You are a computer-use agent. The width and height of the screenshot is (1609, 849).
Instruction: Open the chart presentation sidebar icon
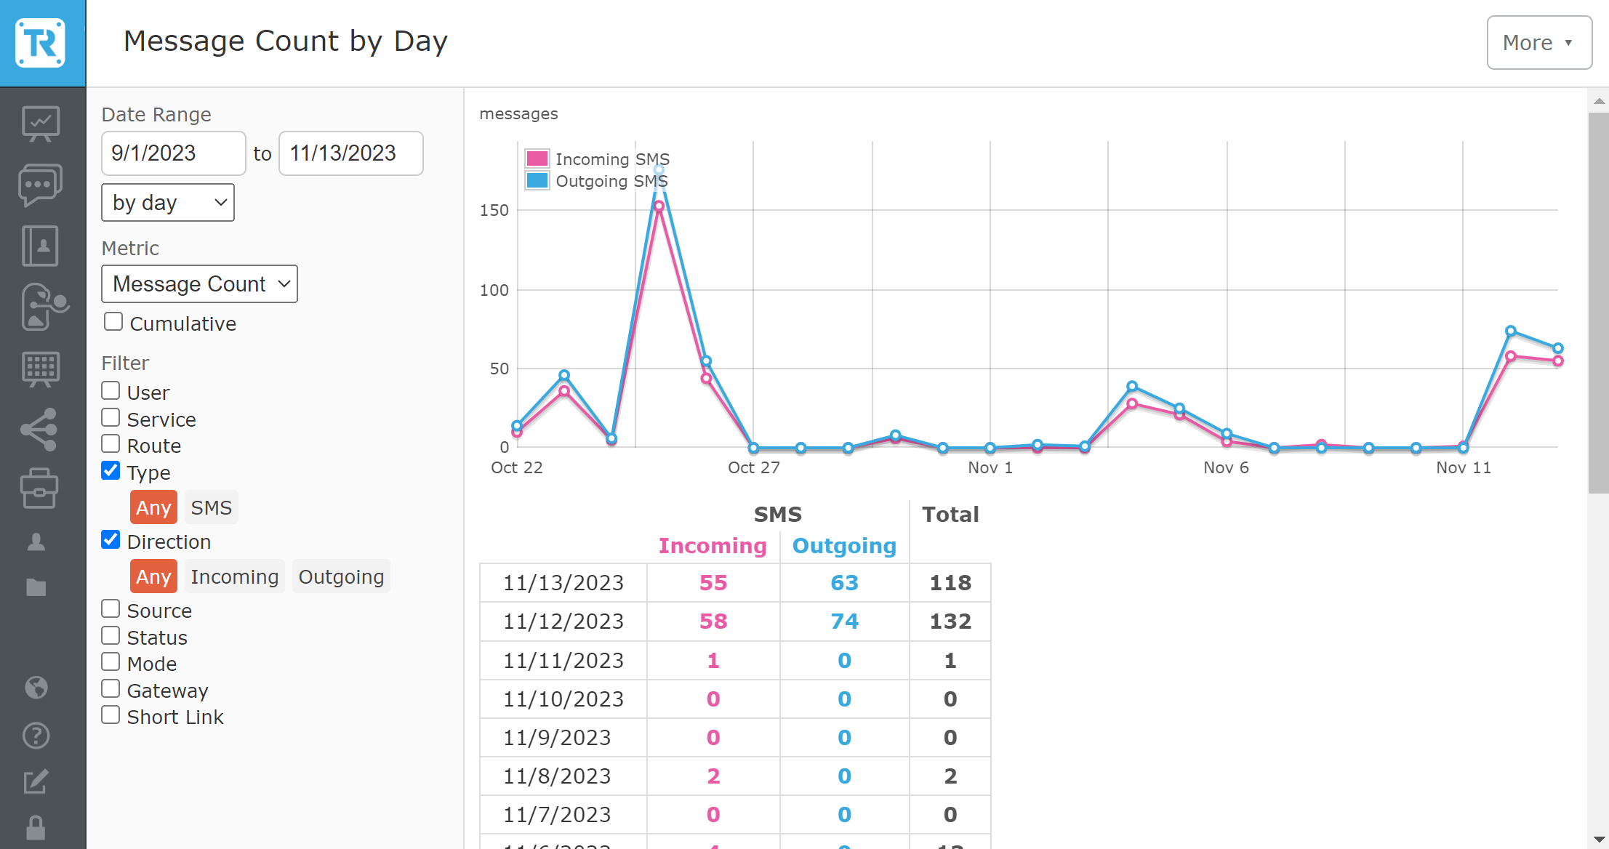click(41, 124)
